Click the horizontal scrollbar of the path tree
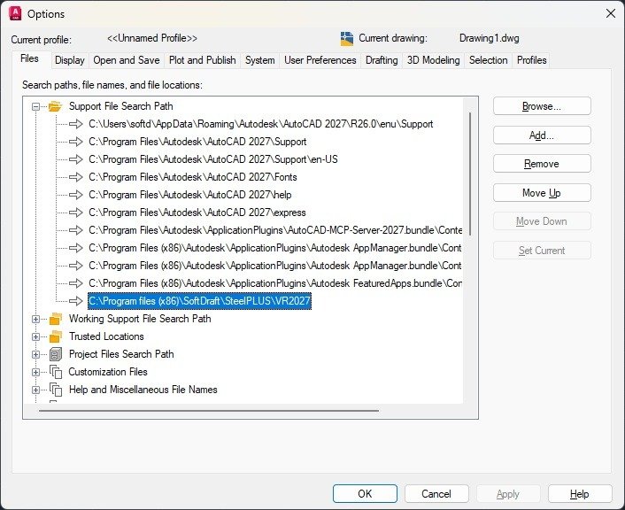 [x=209, y=410]
